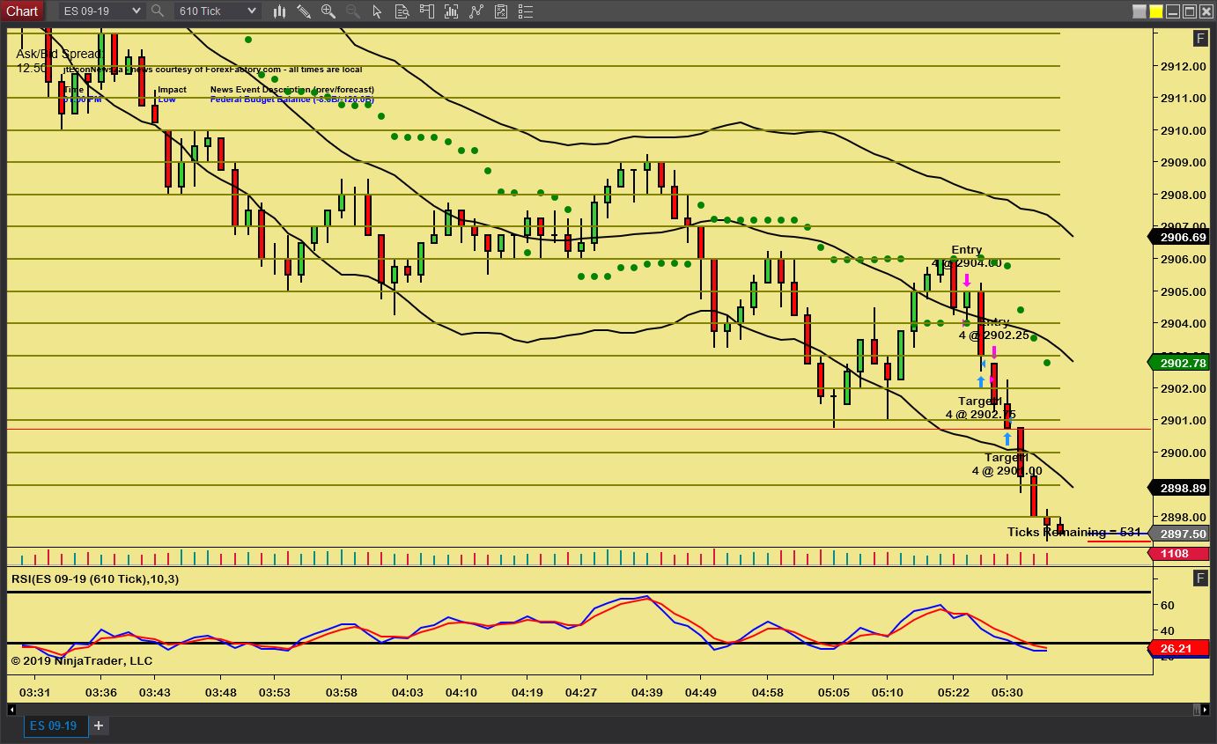Click the 05:30 time axis label
Screen dimensions: 1217x744
point(1007,693)
